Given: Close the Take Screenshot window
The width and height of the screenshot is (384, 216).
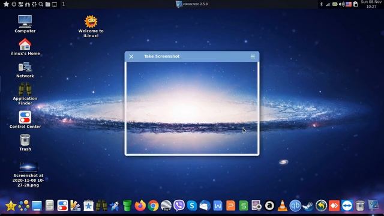Looking at the screenshot, I should (131, 56).
